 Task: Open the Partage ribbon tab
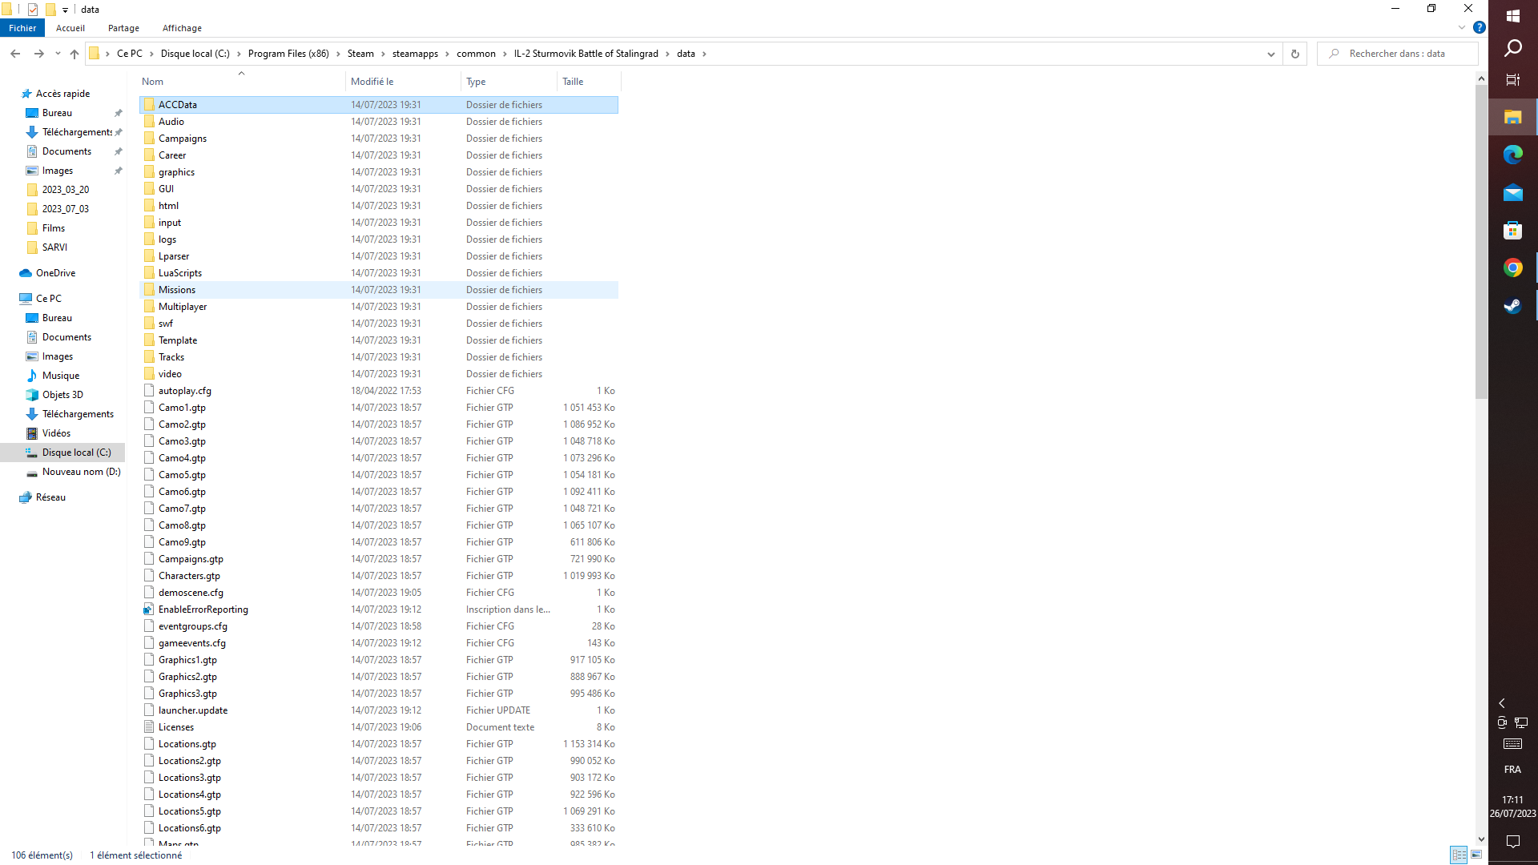[x=123, y=28]
